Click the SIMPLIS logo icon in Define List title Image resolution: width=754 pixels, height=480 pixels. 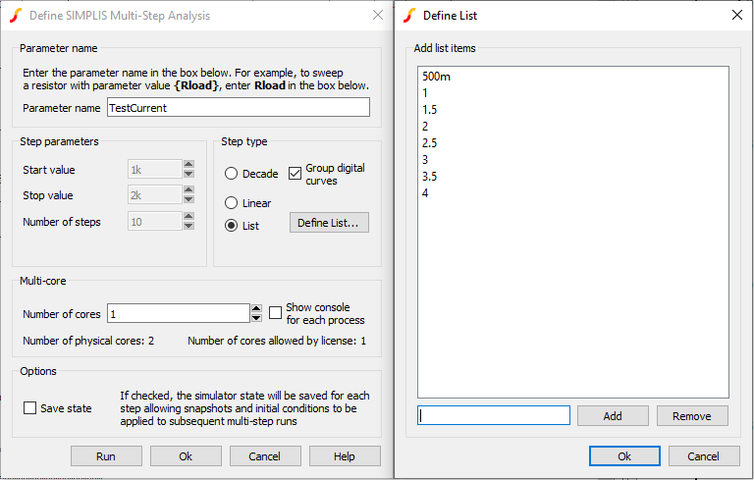409,16
